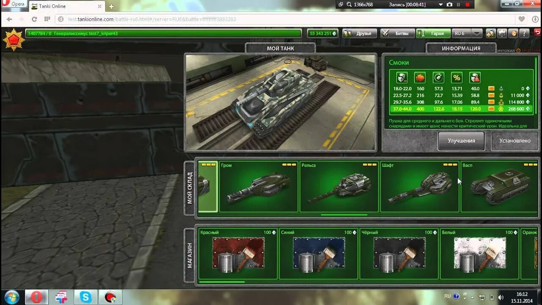Click the recorder magnifier resolution icon

click(x=349, y=4)
